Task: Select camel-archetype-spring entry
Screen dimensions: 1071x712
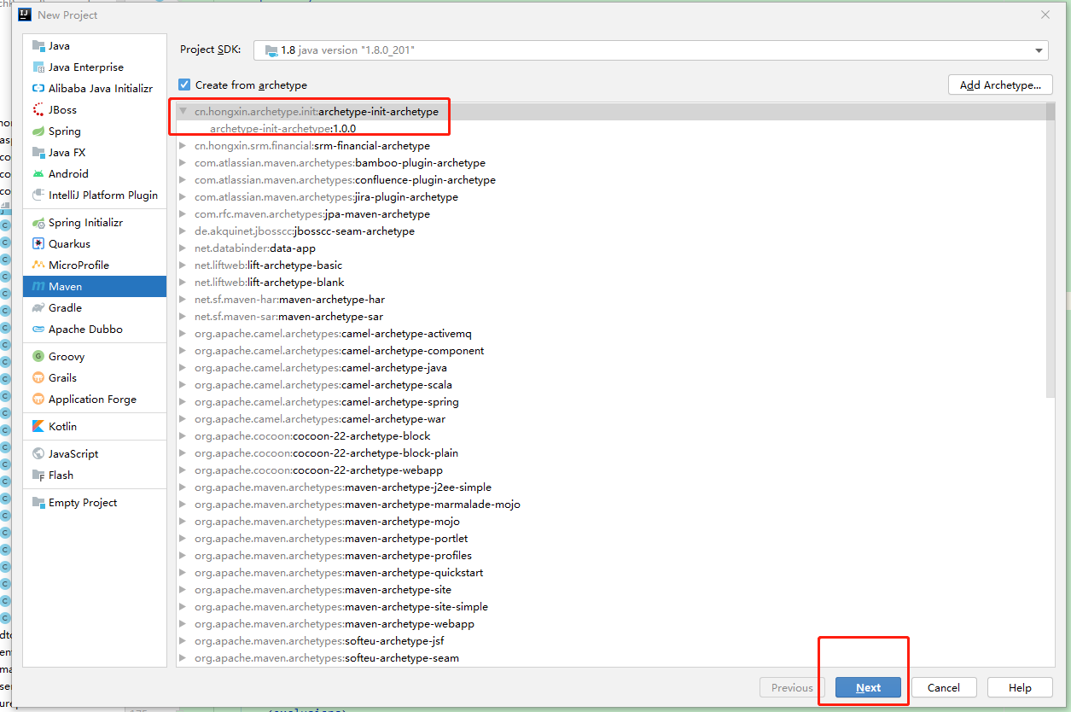Action: 326,402
